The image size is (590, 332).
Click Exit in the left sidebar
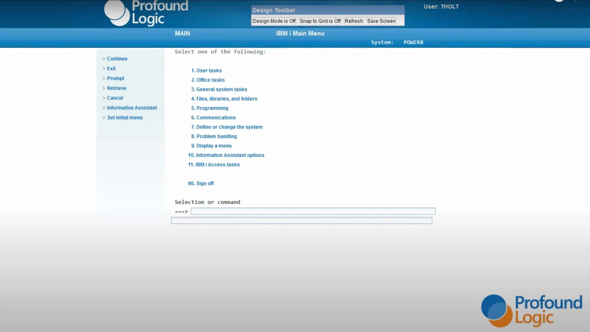point(111,69)
